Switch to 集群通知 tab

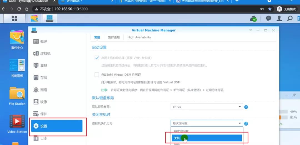[x=114, y=37]
